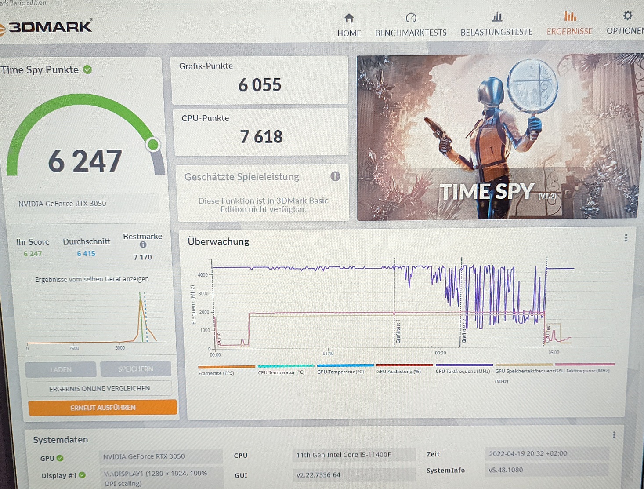
Task: Click the orange ERNEUT AUSFÜHREN button
Action: (x=103, y=408)
